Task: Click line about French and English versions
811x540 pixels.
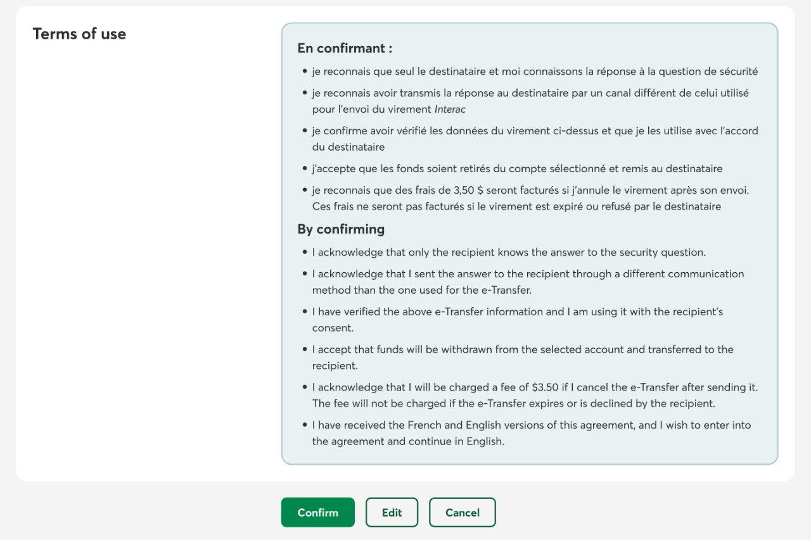Action: 531,425
